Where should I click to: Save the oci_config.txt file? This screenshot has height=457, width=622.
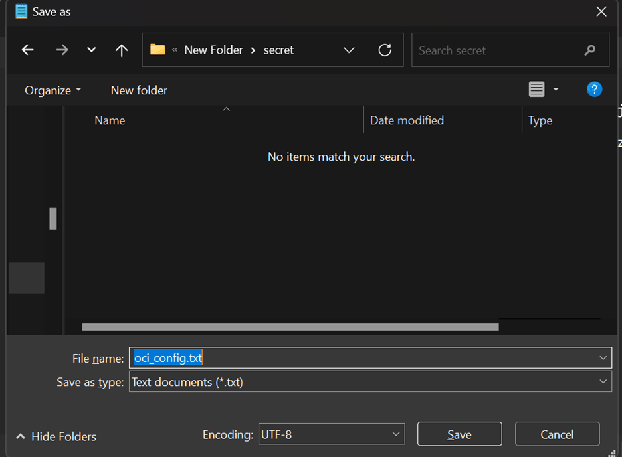tap(459, 434)
